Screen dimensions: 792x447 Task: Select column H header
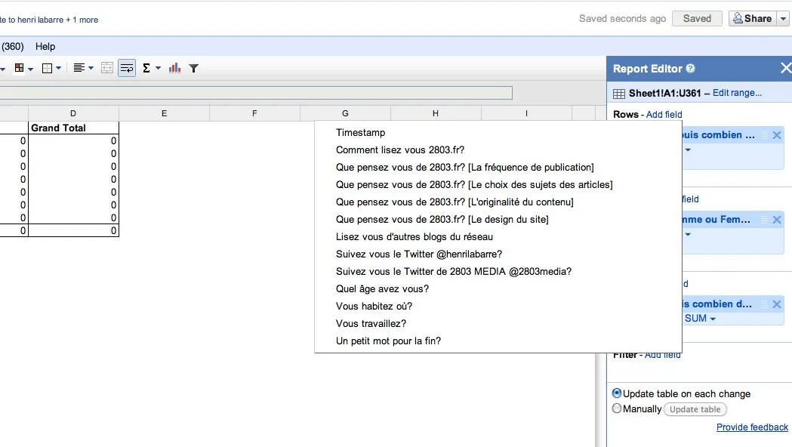tap(436, 114)
